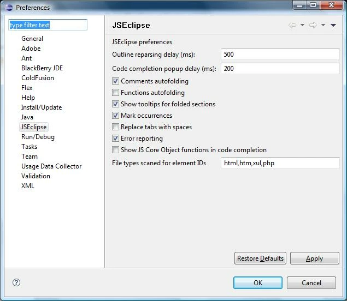Select General in the preferences tree
Image resolution: width=347 pixels, height=301 pixels.
pyautogui.click(x=32, y=39)
